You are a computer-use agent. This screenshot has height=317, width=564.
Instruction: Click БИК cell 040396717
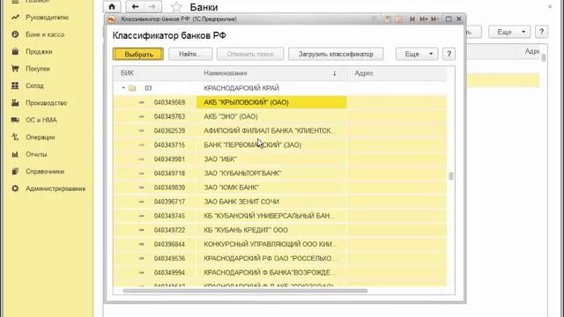169,202
